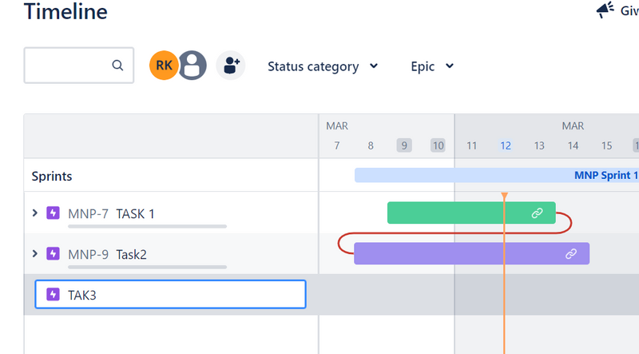The width and height of the screenshot is (639, 354).
Task: Expand the MNP-9 Task2 row
Action: 34,254
